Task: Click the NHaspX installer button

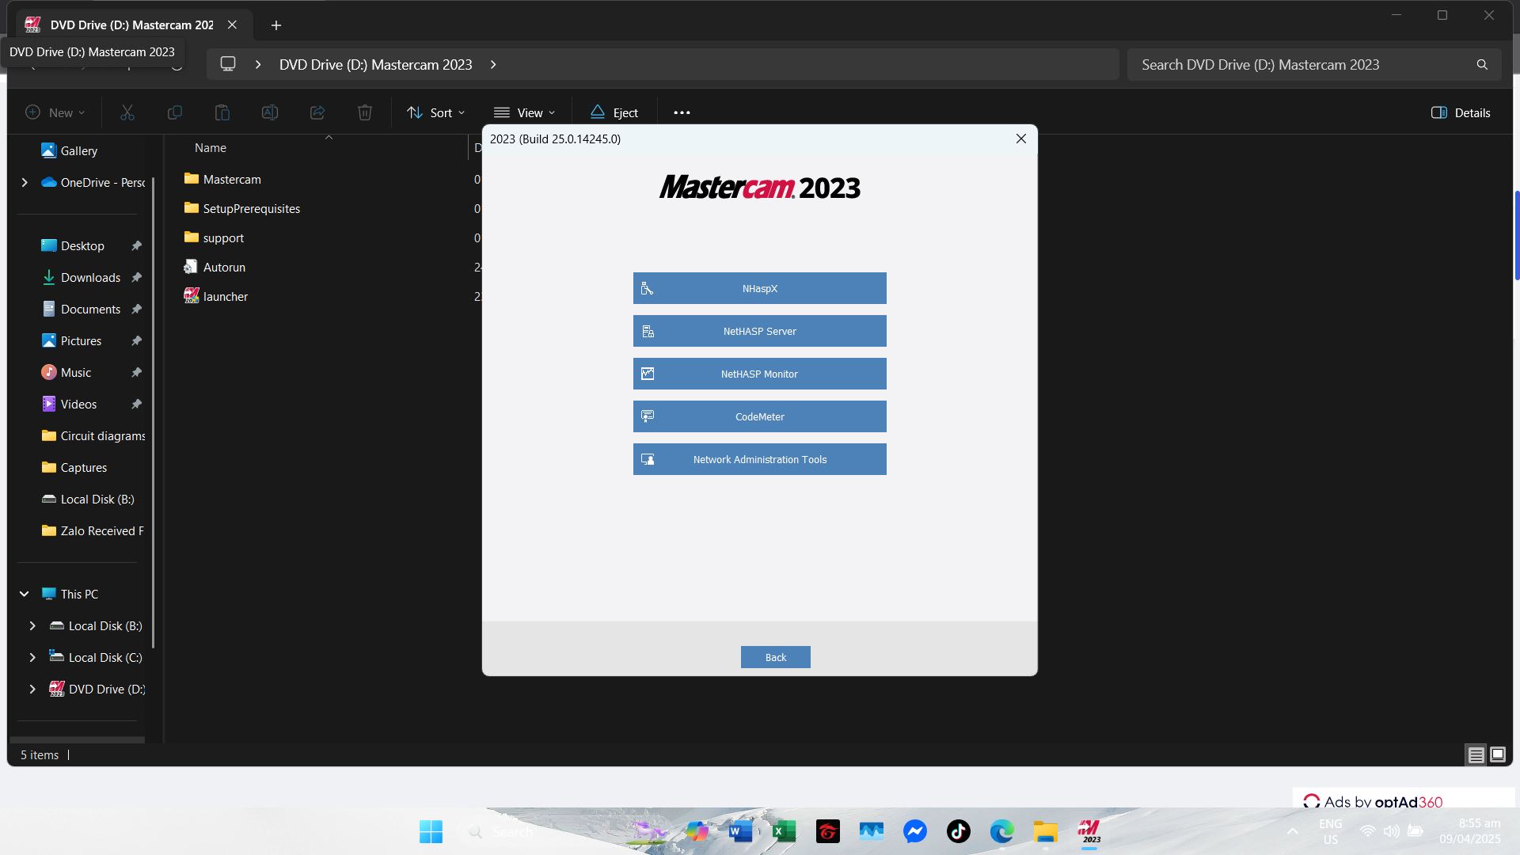Action: (x=759, y=288)
